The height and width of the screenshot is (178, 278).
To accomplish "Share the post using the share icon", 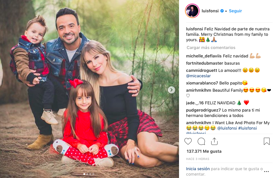I will [214, 141].
